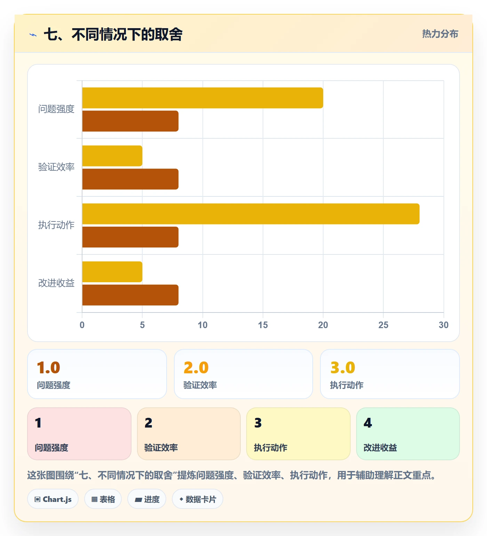This screenshot has height=536, width=487.
Task: Open the 2.0 验证效率 stat card
Action: [x=243, y=374]
